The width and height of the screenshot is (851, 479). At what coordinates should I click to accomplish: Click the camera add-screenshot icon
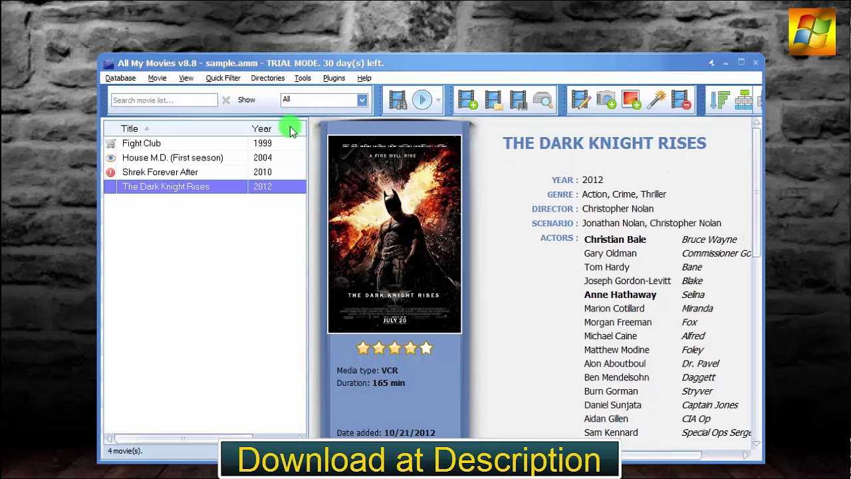pos(606,100)
